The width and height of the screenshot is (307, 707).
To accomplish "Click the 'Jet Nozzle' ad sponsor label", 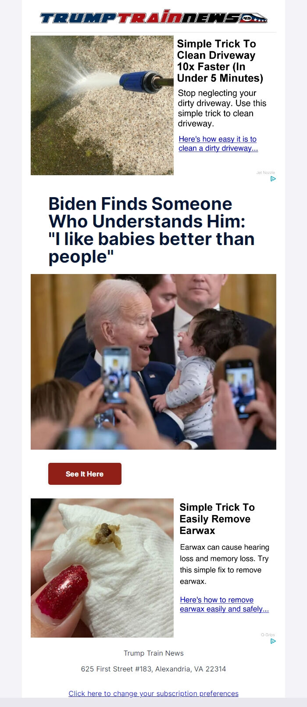I will [266, 173].
